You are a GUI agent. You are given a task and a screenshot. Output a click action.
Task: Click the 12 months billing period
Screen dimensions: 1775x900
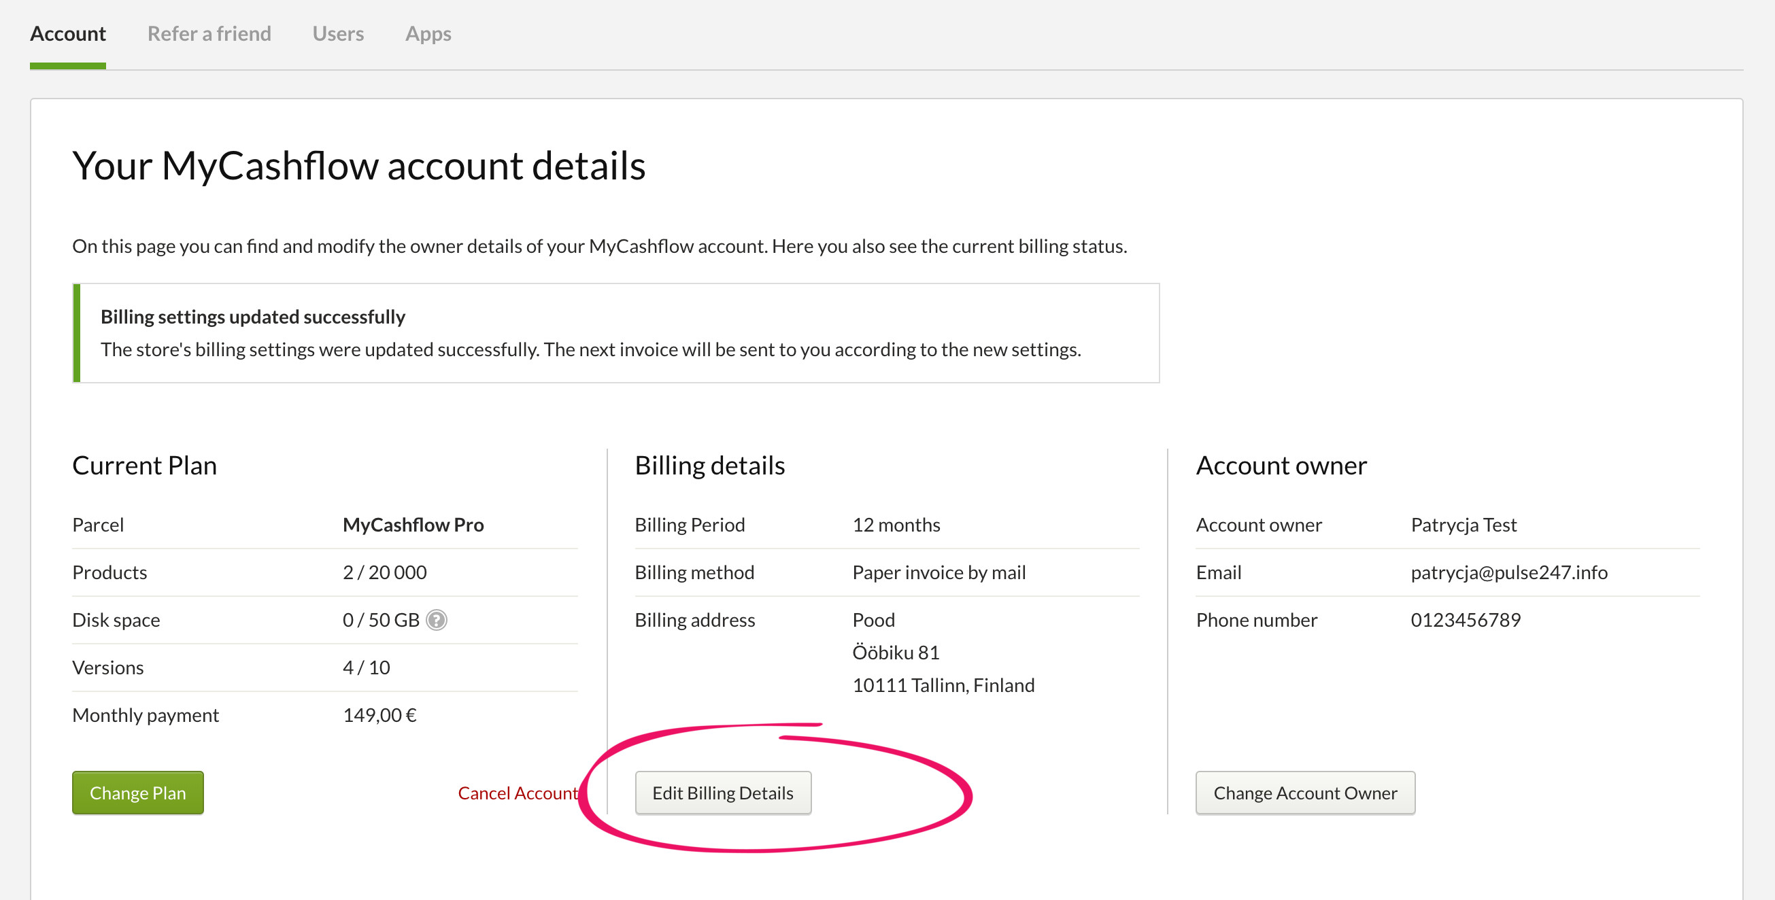point(896,525)
